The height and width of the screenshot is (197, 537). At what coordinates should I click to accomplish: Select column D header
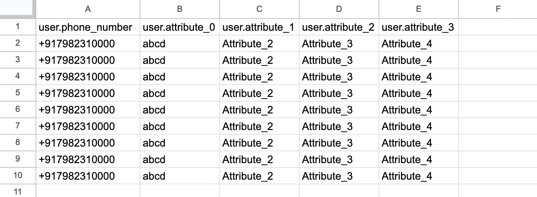tap(339, 9)
